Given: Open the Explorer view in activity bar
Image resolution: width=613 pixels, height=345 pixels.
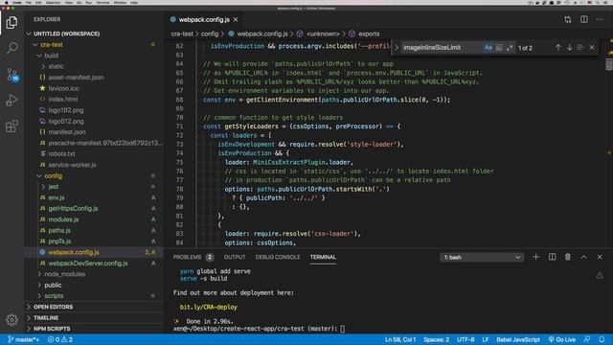Looking at the screenshot, I should coord(11,22).
